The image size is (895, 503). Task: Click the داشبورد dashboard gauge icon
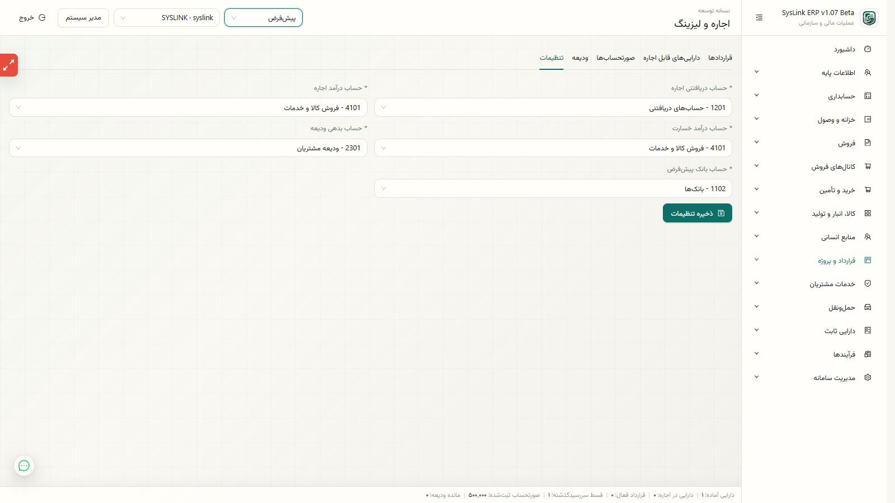(868, 49)
